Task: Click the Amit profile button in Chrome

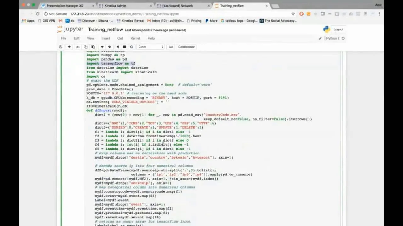Action: point(378,5)
